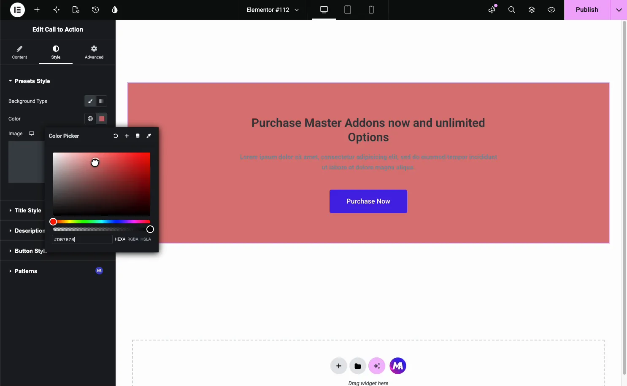Click the add template folder button
Viewport: 627px width, 386px height.
[358, 366]
